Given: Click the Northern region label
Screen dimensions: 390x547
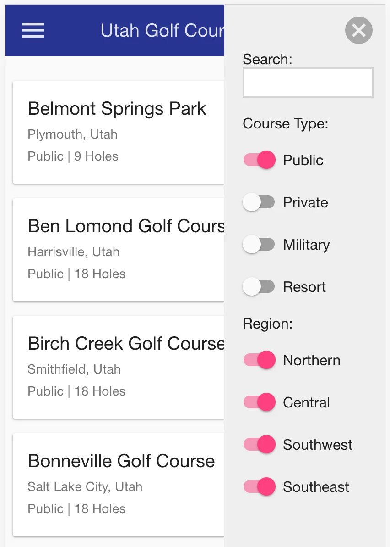Looking at the screenshot, I should tap(311, 360).
